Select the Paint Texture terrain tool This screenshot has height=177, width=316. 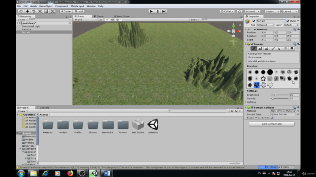273,48
